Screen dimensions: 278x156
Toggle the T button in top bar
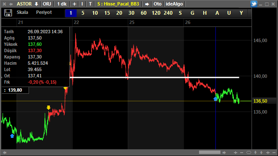[90, 4]
